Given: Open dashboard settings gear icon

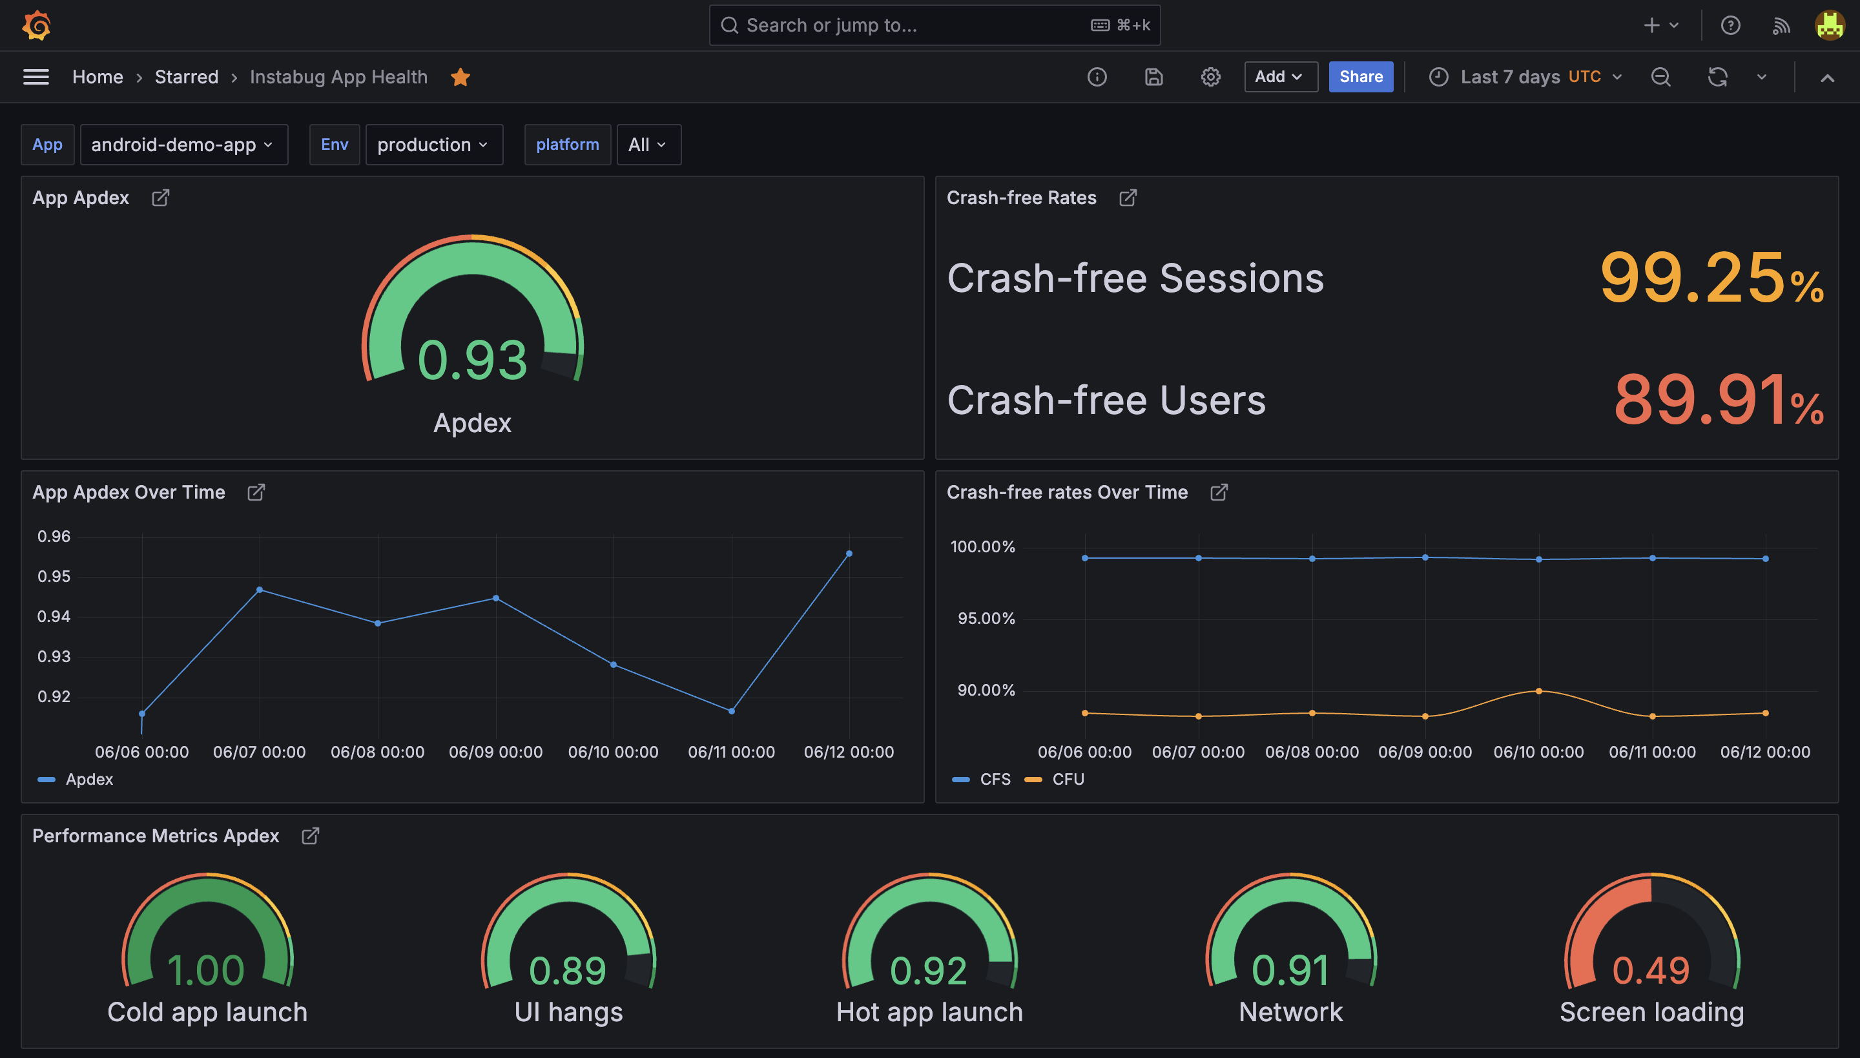Looking at the screenshot, I should tap(1210, 77).
